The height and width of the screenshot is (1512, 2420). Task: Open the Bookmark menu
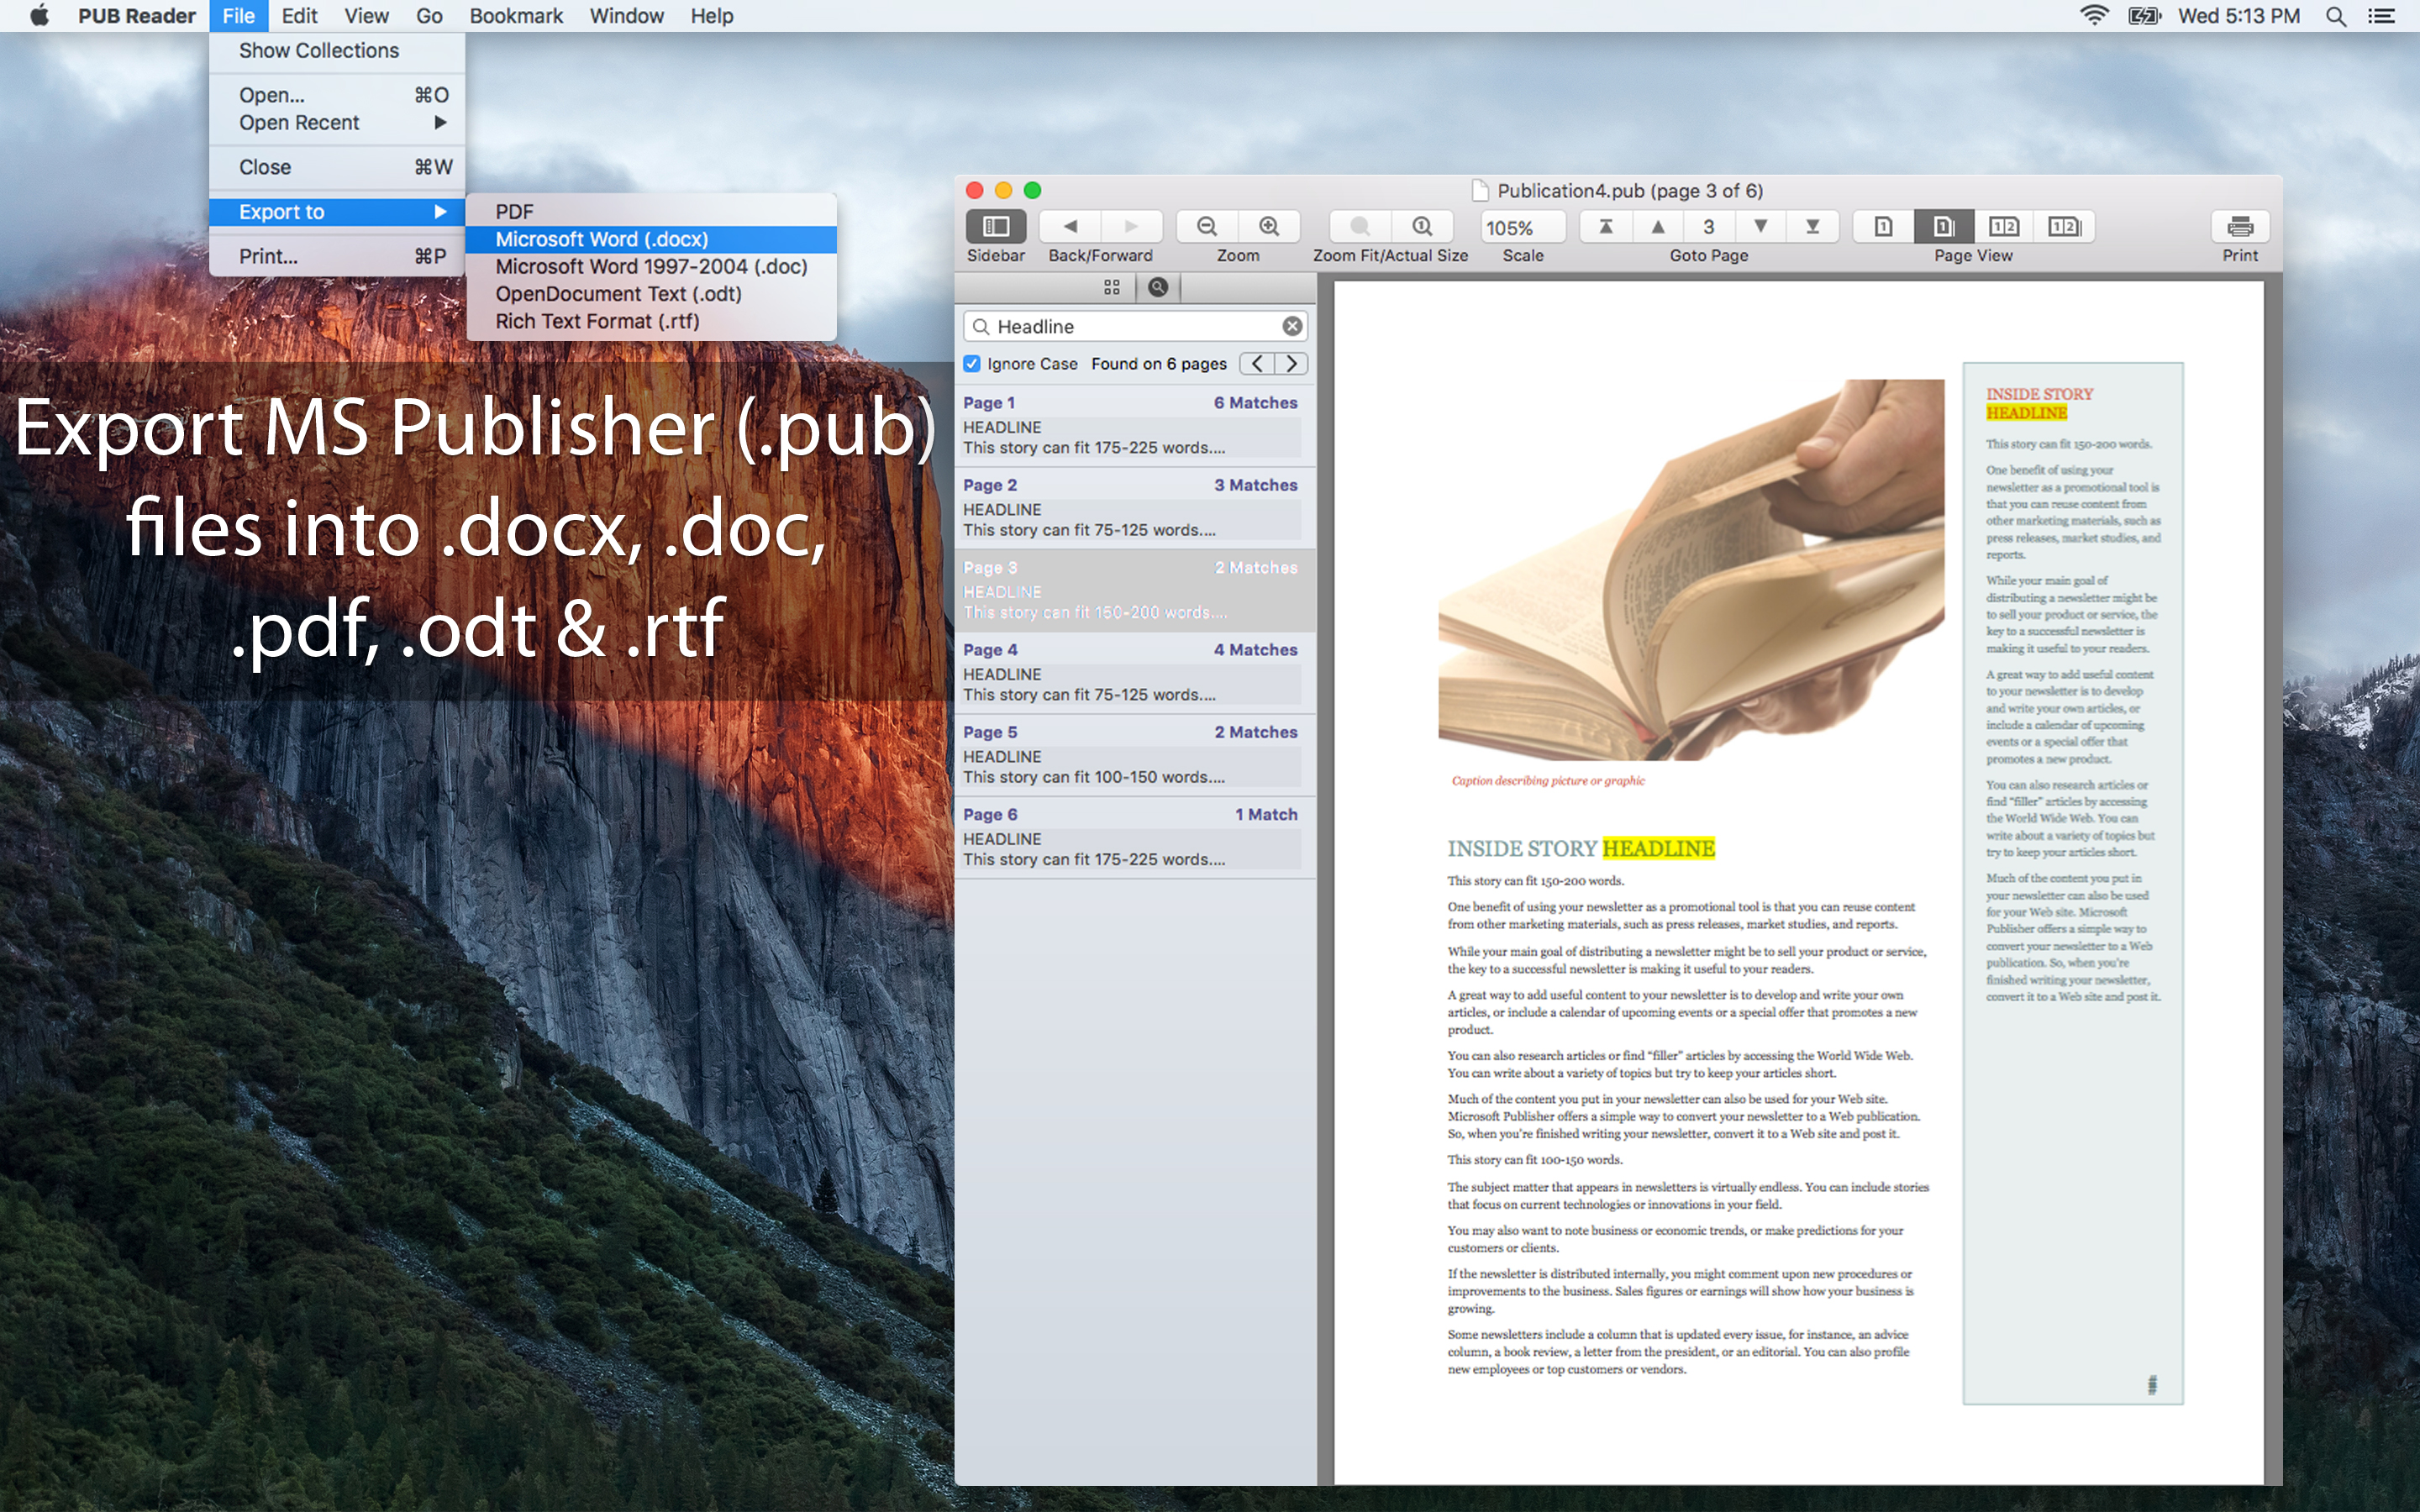(516, 16)
